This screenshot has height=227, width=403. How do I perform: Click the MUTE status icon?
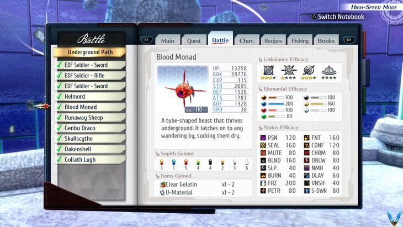[x=263, y=153]
